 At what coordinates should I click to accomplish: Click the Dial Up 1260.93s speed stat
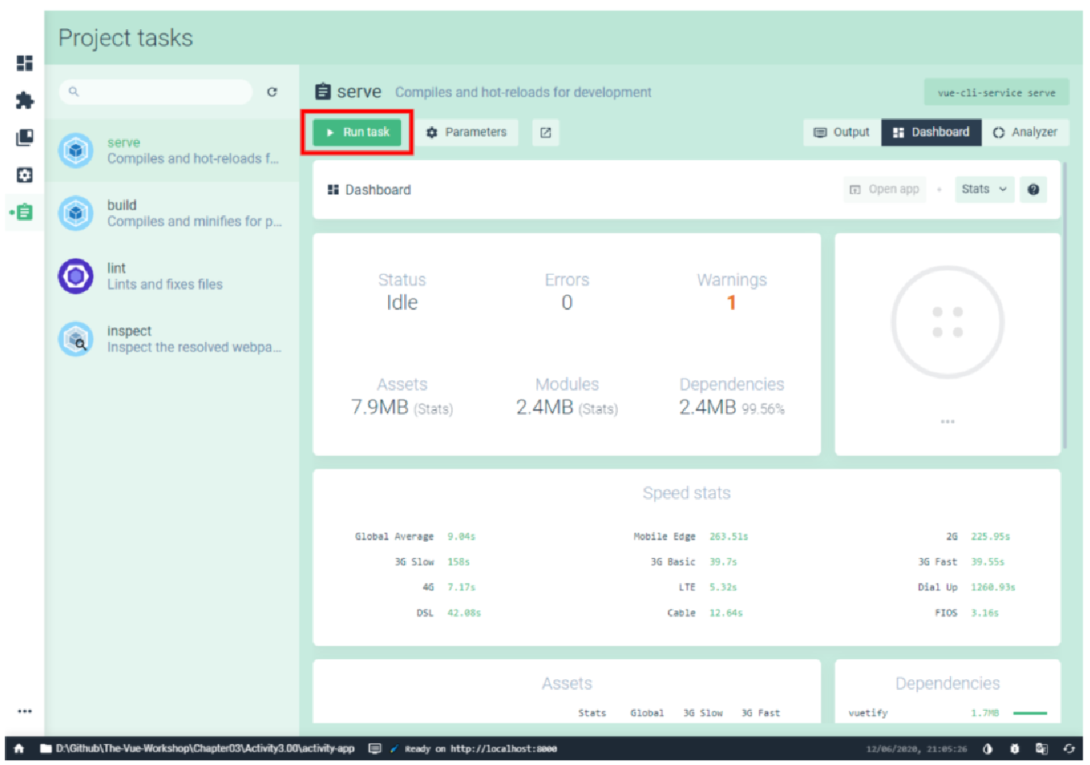click(x=966, y=588)
